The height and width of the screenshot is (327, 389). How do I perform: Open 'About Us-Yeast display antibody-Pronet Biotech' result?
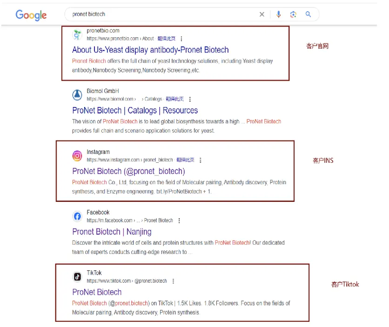tap(150, 50)
